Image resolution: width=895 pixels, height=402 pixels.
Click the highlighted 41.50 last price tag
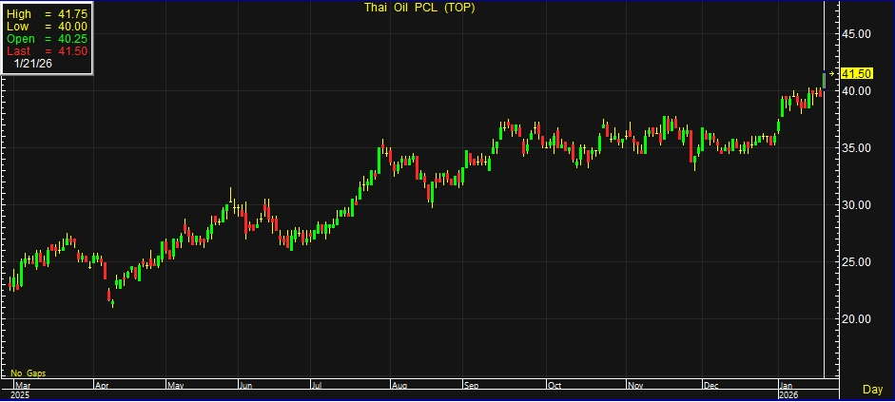857,73
